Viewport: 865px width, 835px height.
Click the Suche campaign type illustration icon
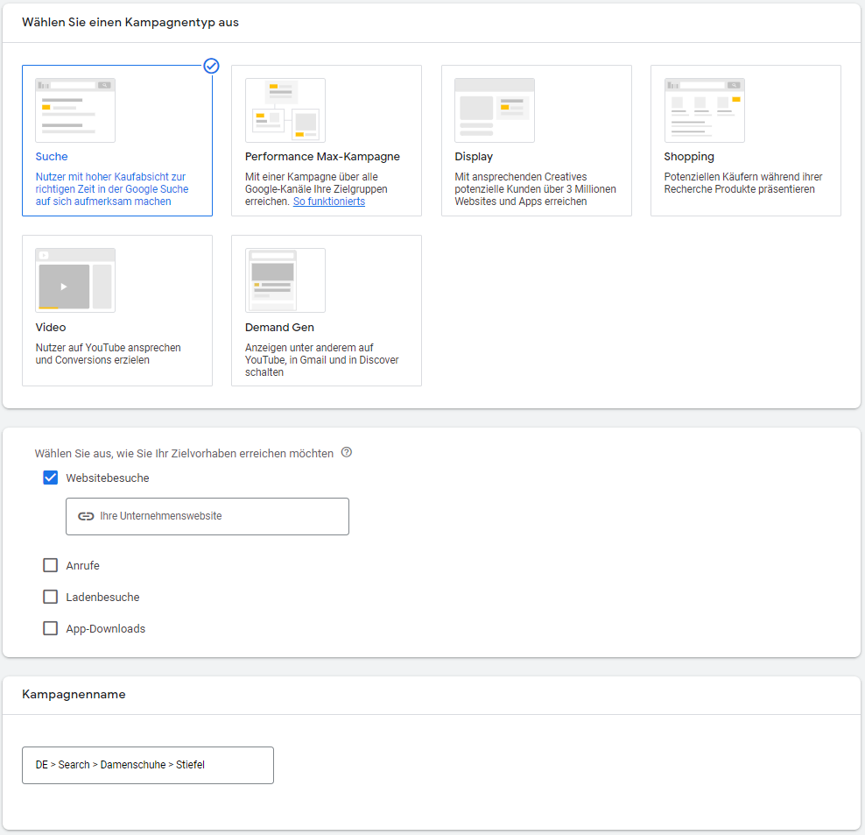click(75, 110)
